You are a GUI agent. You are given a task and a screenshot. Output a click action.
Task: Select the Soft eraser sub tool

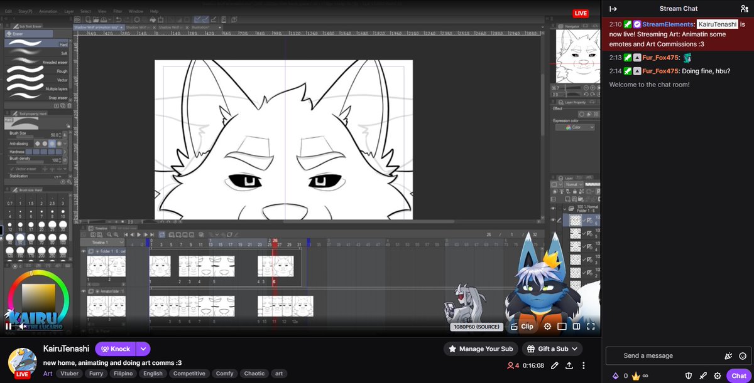(x=37, y=53)
